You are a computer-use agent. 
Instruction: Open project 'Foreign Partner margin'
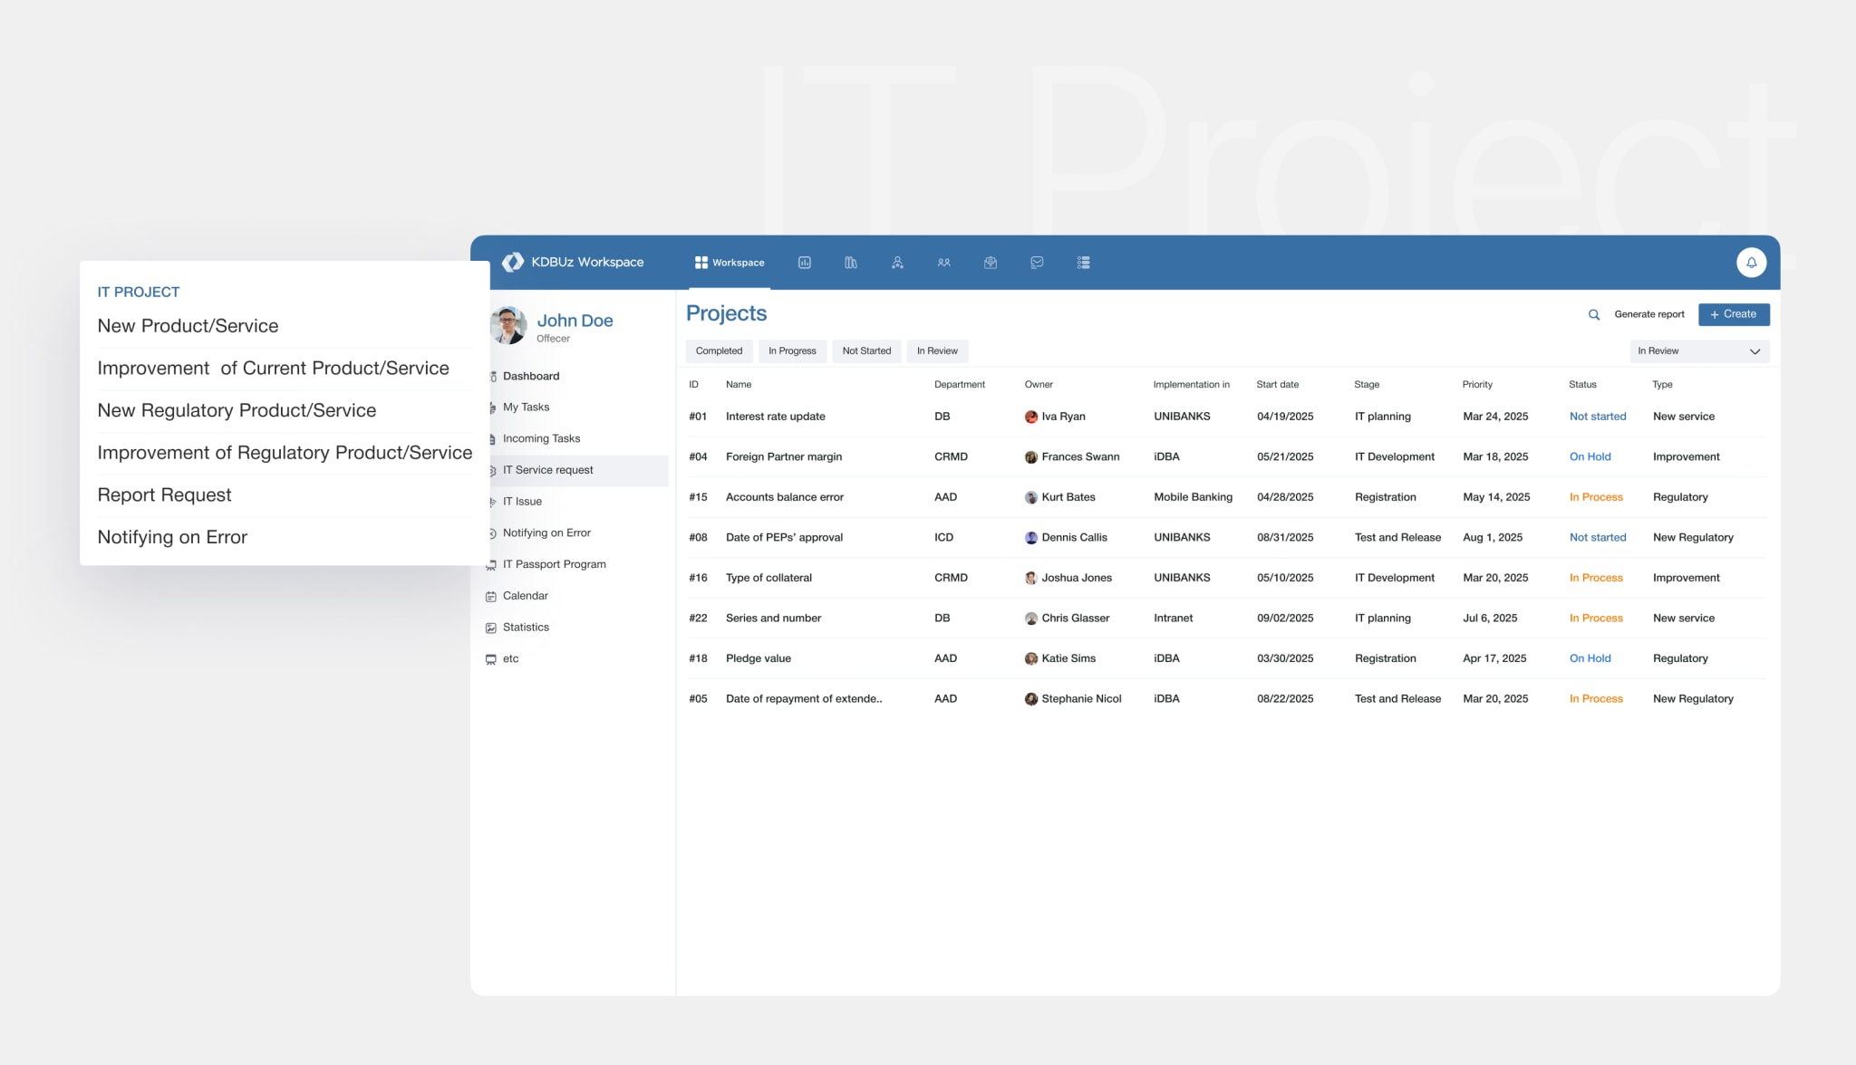[x=783, y=457]
